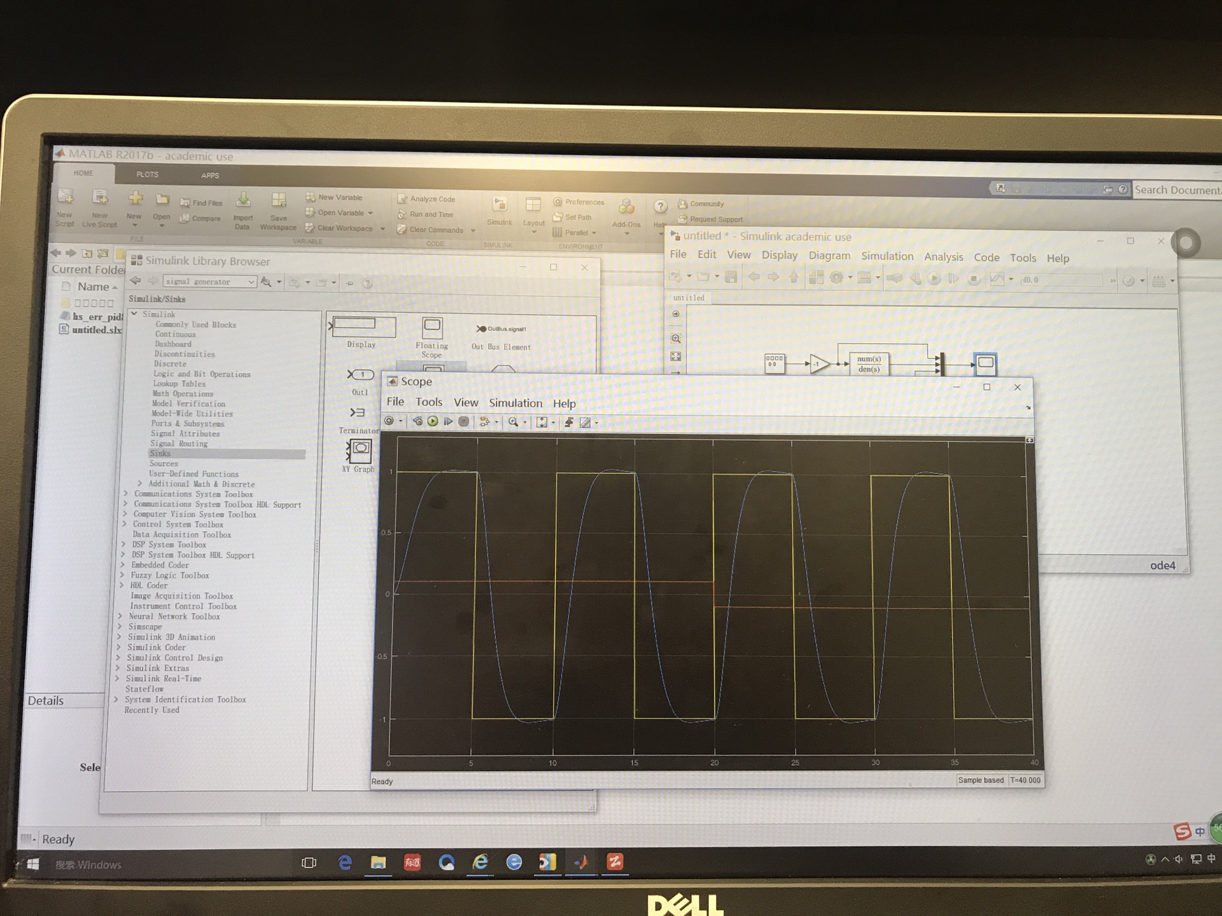Click the Gain block in Simulink model

tap(820, 364)
